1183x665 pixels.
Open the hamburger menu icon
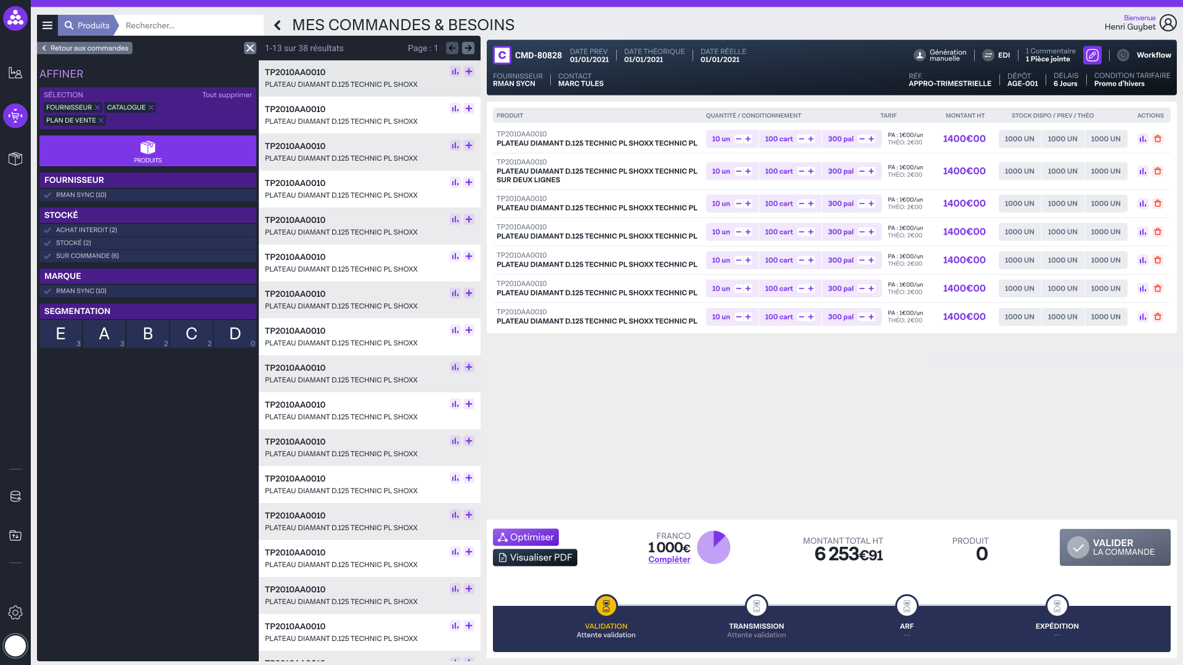click(47, 25)
